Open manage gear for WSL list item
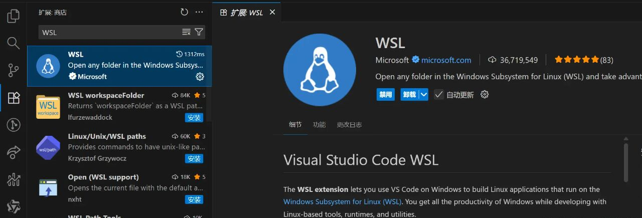The height and width of the screenshot is (218, 642). [200, 77]
